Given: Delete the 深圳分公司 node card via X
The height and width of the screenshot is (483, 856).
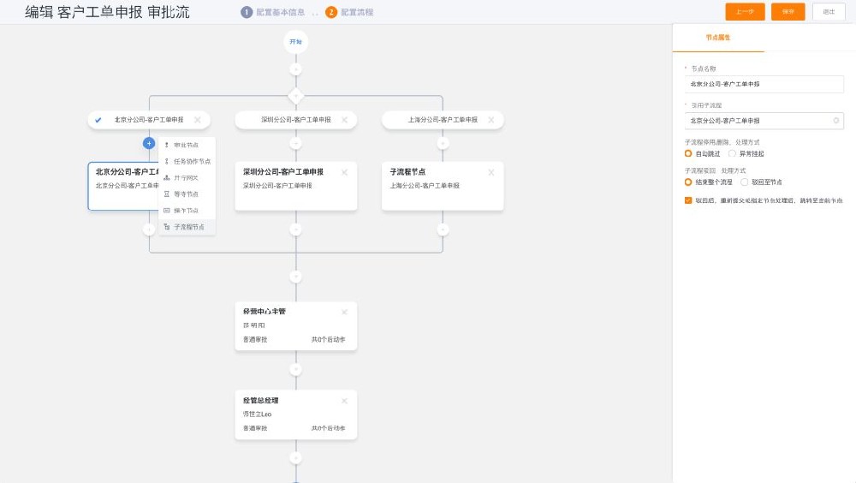Looking at the screenshot, I should click(x=344, y=172).
